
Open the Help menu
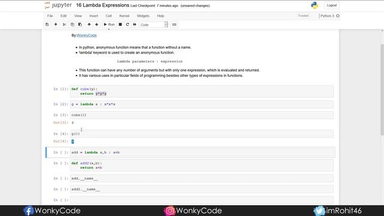point(160,16)
